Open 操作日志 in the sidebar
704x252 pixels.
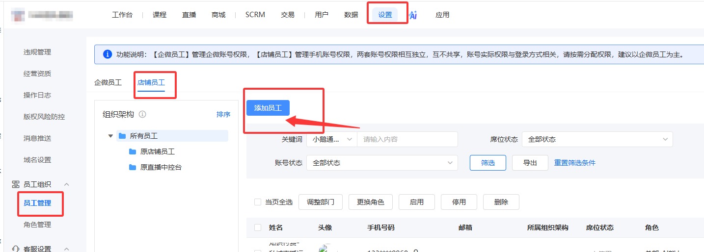click(x=37, y=95)
